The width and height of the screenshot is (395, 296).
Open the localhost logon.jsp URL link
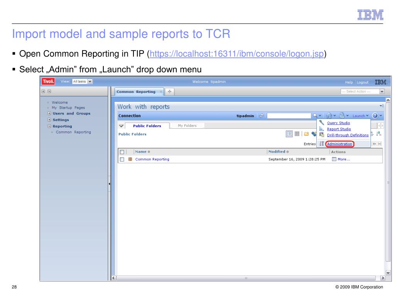point(236,54)
